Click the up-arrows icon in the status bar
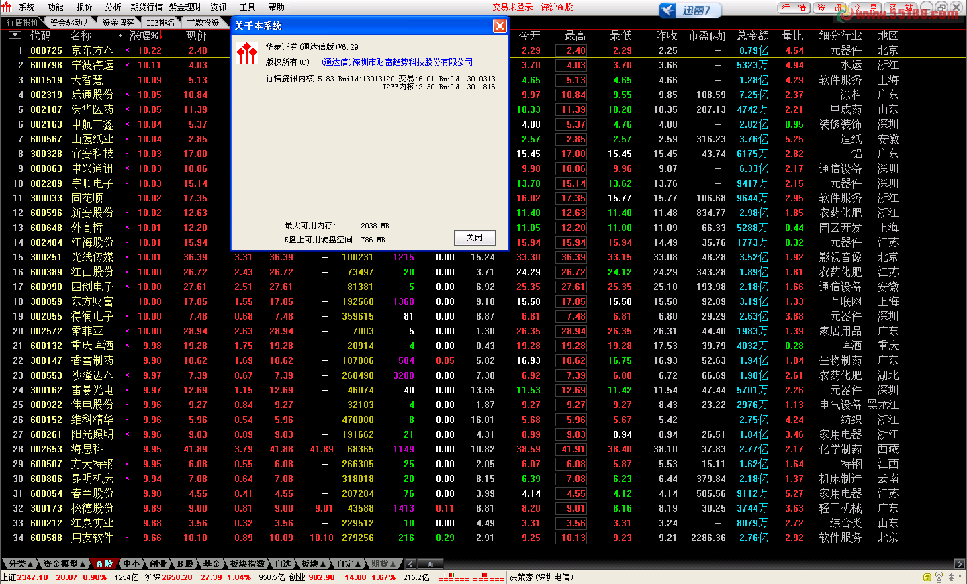The image size is (967, 584). click(x=951, y=577)
